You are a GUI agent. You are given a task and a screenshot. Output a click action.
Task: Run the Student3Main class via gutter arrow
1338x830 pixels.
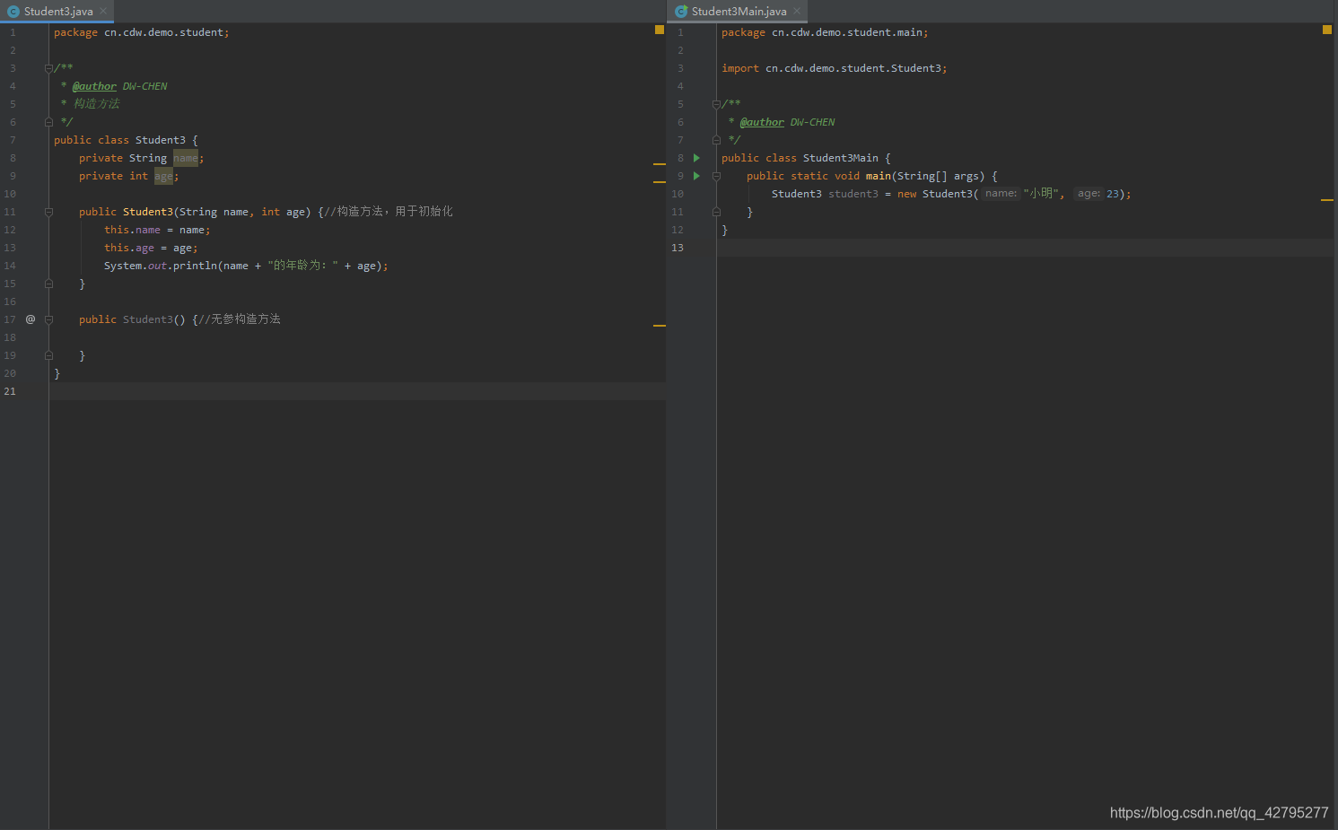[x=696, y=158]
